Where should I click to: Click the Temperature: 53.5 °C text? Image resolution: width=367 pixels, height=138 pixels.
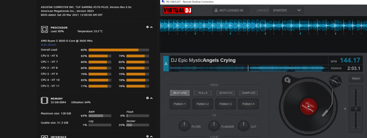(90, 31)
